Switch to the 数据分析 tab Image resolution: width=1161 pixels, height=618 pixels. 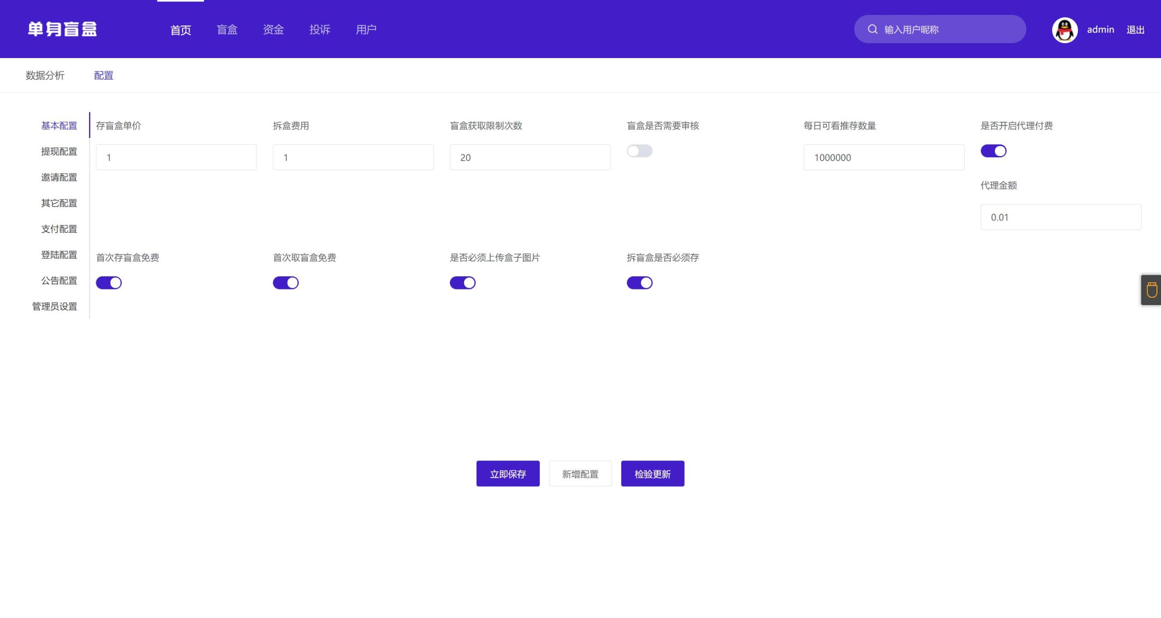45,75
